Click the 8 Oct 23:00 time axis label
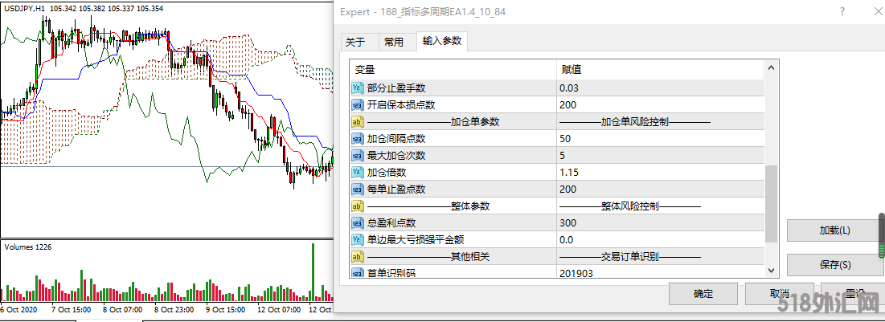This screenshot has width=885, height=322. click(174, 310)
